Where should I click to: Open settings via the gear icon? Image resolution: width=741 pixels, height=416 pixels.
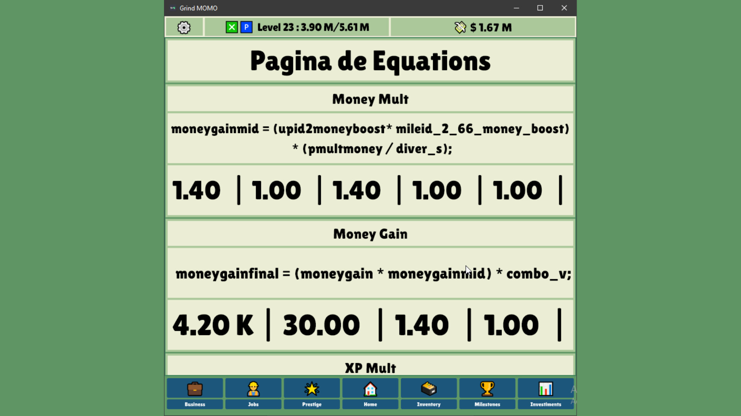(184, 27)
